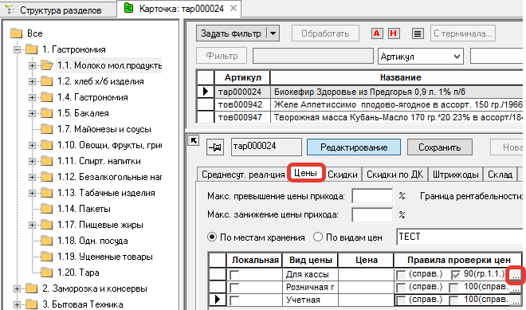The height and width of the screenshot is (310, 526).
Task: Close the Карточка: тар000024 tab
Action: point(234,8)
